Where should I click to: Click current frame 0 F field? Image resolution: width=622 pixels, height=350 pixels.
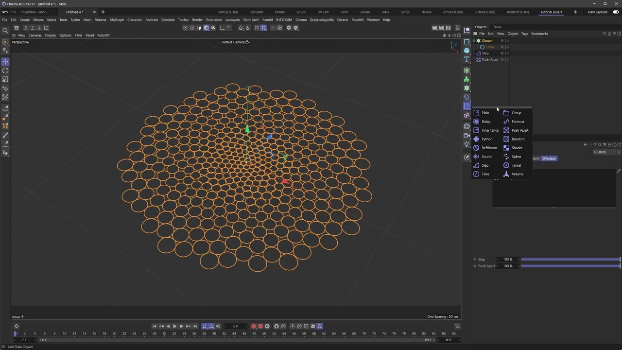point(236,326)
